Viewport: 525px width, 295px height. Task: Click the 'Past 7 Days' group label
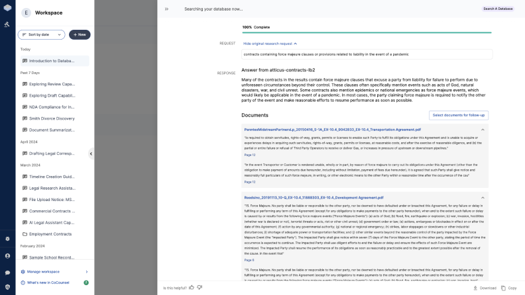[30, 73]
